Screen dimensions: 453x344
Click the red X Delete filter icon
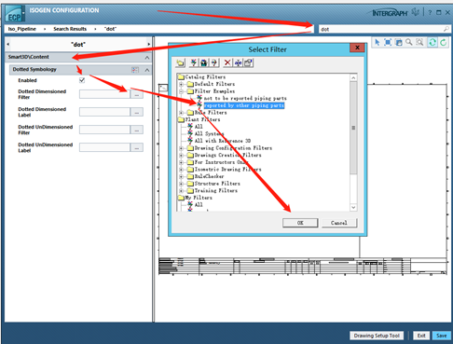click(x=227, y=62)
